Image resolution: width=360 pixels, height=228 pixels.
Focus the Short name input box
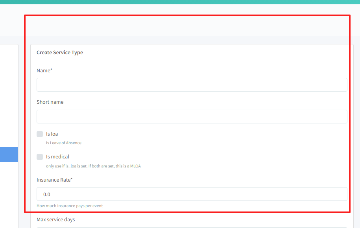tap(192, 116)
